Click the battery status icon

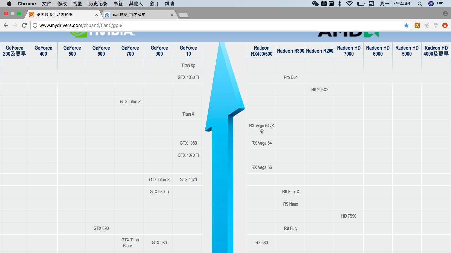pyautogui.click(x=361, y=4)
